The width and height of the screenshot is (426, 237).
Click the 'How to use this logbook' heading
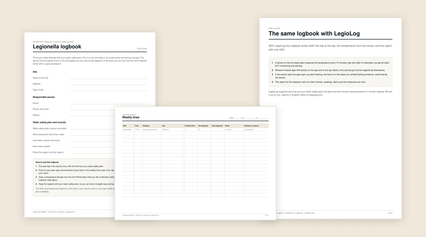[47, 162]
